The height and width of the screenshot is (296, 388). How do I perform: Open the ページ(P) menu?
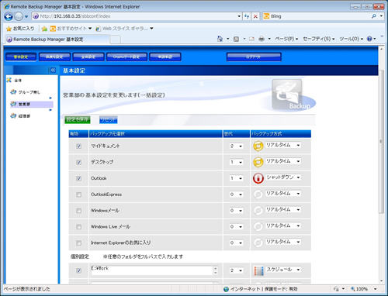click(286, 39)
